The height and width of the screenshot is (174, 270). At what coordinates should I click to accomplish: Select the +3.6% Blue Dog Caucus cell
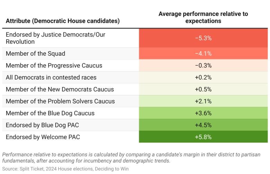[203, 113]
